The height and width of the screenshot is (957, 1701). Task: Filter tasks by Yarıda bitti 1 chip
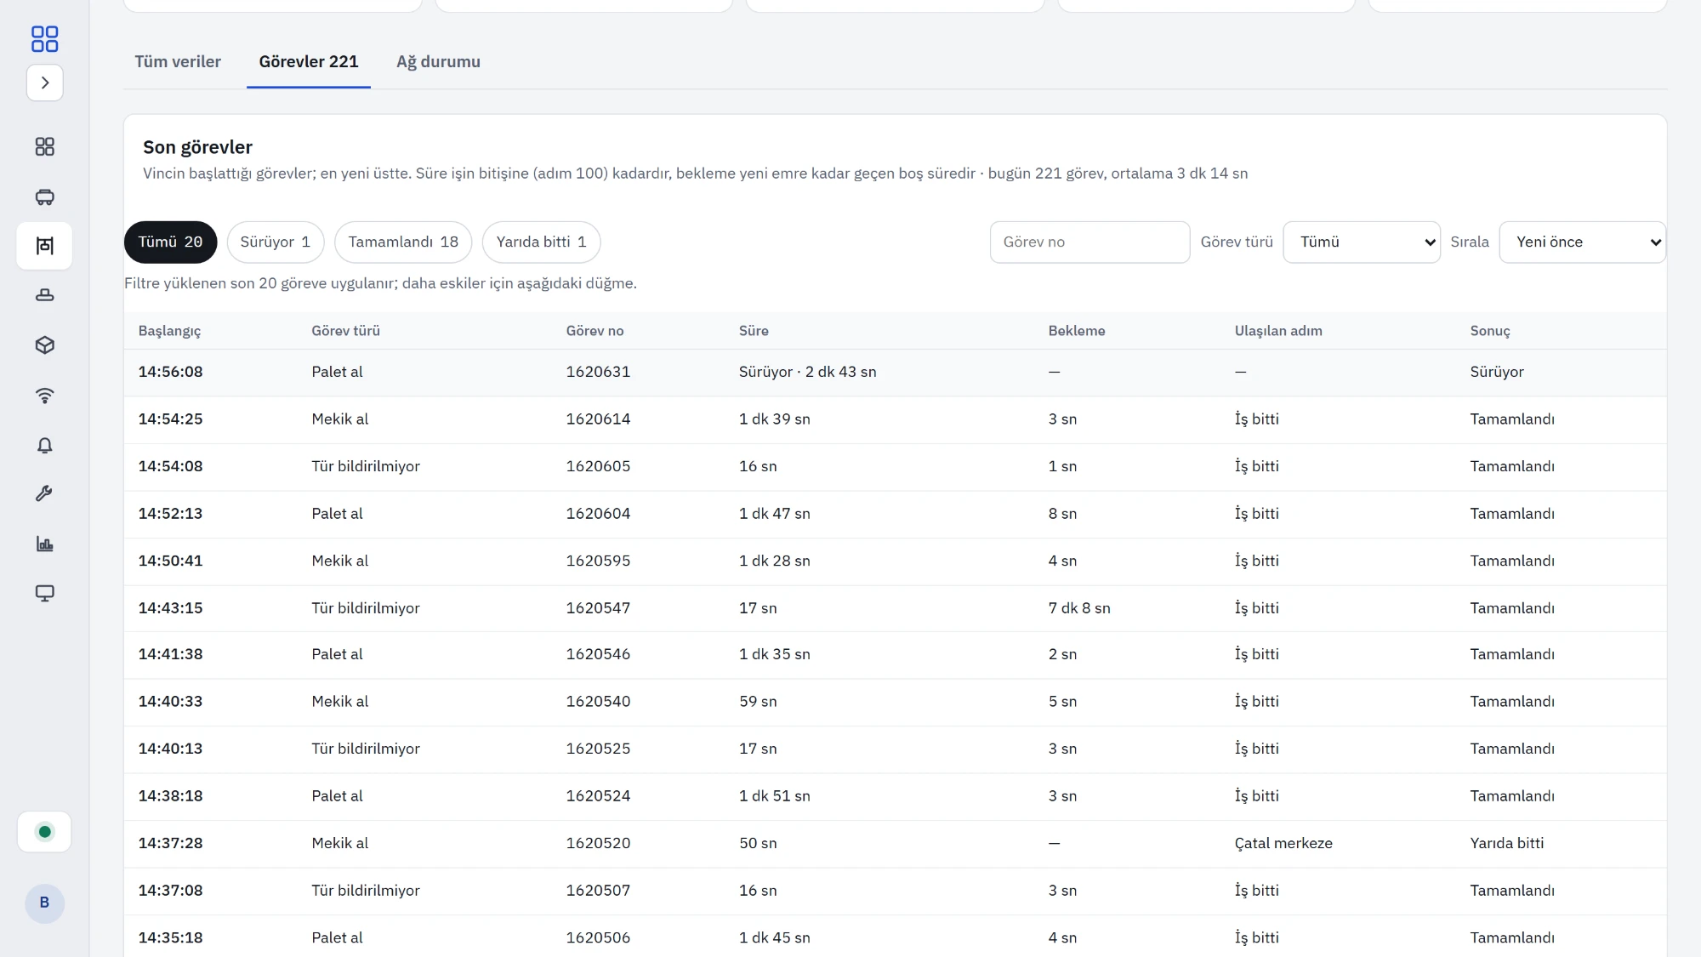coord(542,242)
